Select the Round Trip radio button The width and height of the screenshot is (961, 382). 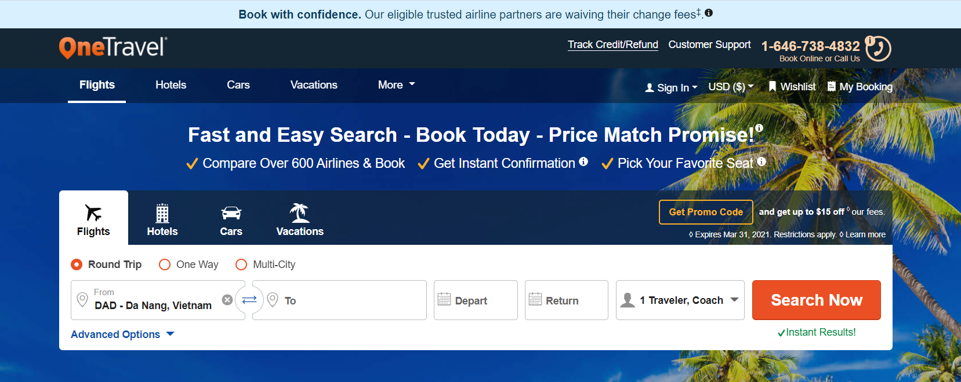click(77, 265)
